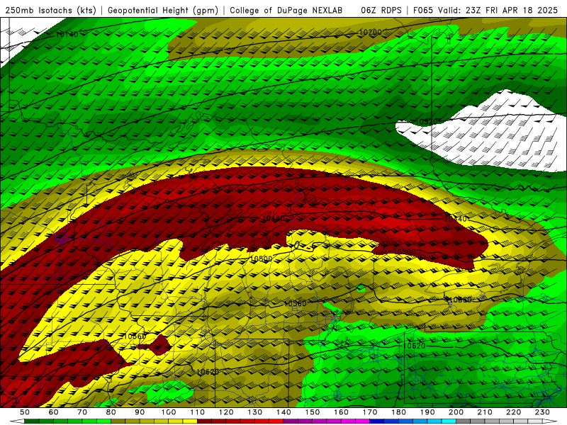Click the '06Z RDPS' model run label
The image size is (567, 425).
381,10
